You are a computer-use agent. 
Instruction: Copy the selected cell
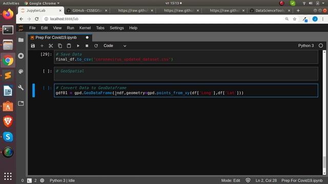click(60, 45)
